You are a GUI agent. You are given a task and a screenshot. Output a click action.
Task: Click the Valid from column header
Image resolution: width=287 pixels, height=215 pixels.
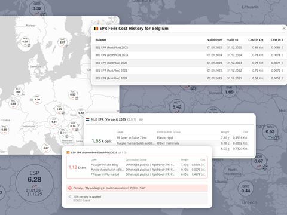[215, 40]
